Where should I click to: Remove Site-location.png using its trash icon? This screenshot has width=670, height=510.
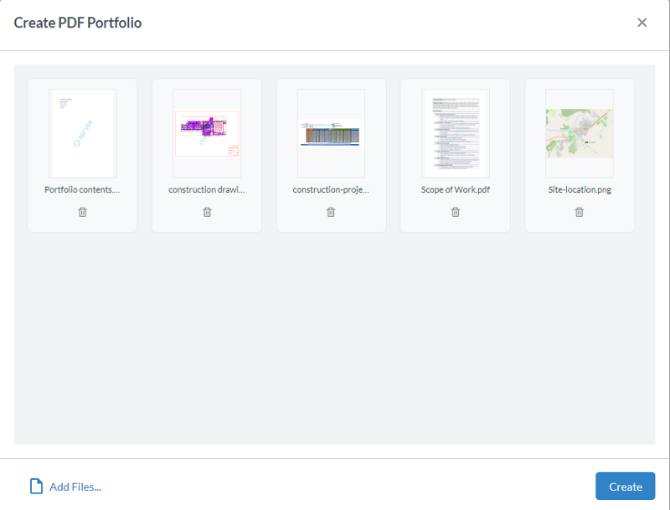click(x=579, y=212)
